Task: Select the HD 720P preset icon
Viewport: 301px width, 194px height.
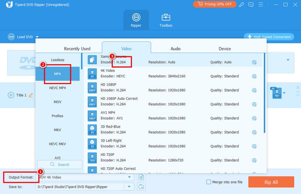Action: pyautogui.click(x=92, y=158)
